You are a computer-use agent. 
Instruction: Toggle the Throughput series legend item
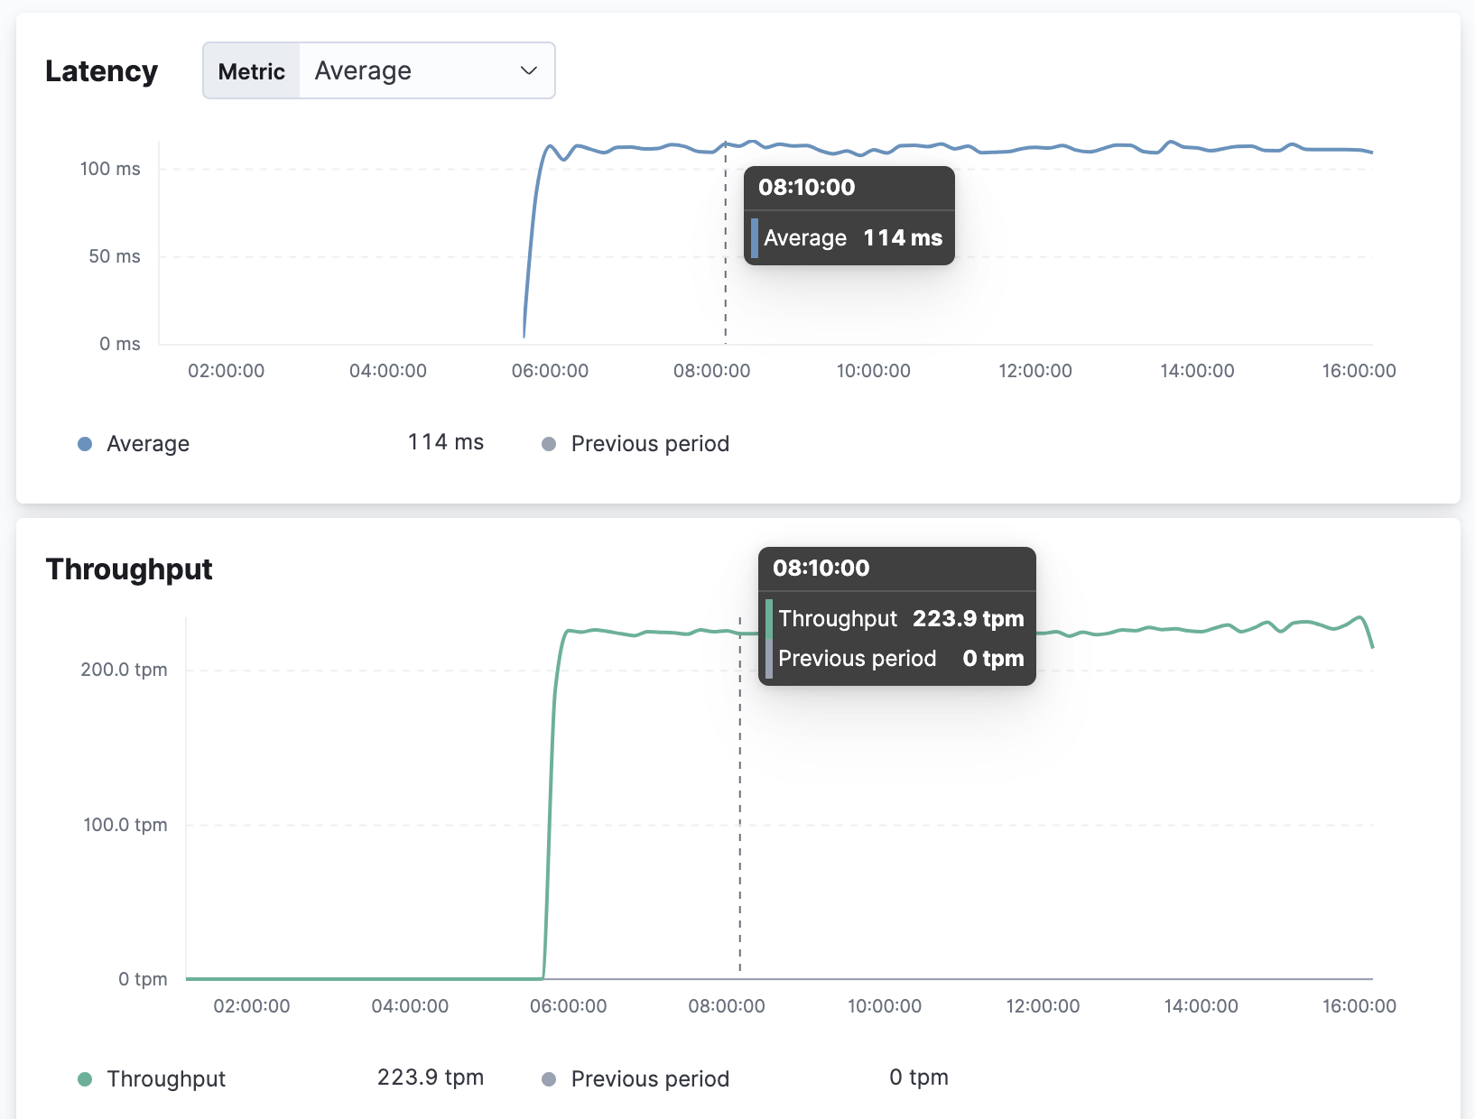pyautogui.click(x=166, y=1078)
